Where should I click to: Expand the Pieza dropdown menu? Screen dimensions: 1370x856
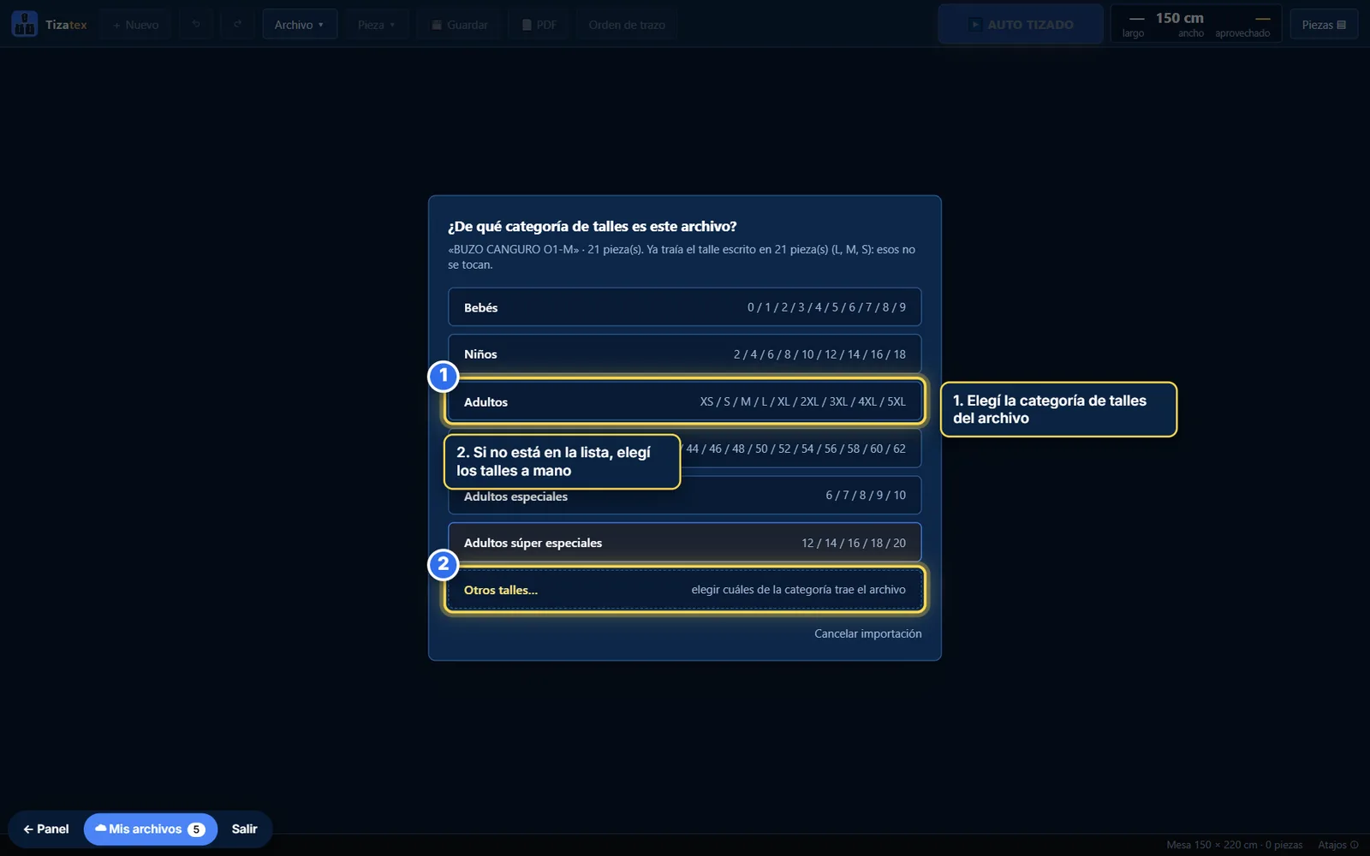click(x=377, y=25)
